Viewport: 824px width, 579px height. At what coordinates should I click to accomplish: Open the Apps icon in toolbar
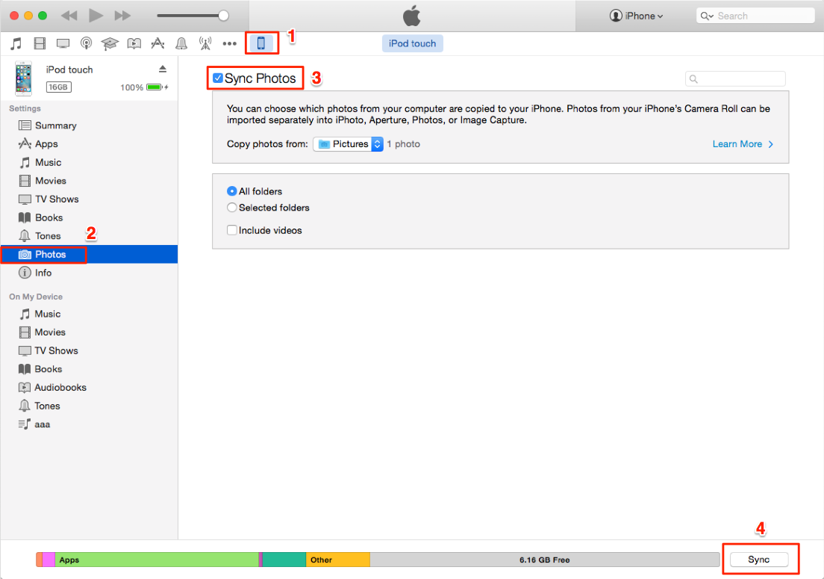click(x=157, y=43)
